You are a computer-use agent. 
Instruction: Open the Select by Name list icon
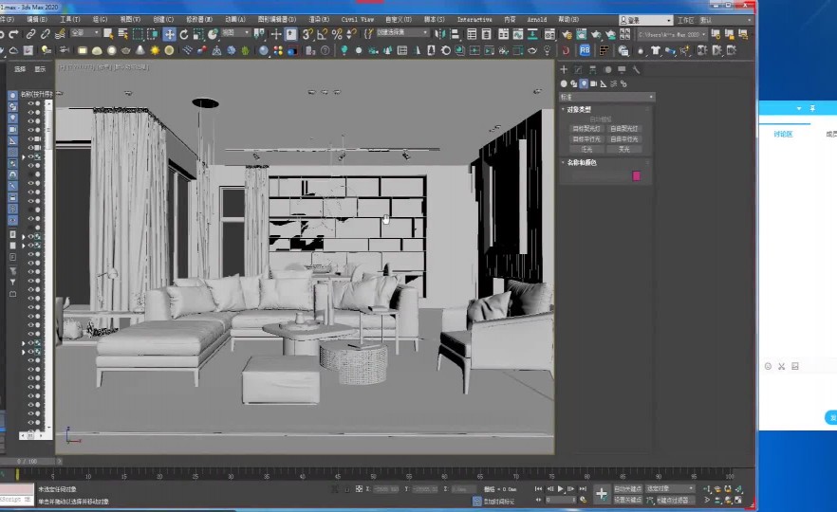point(122,35)
